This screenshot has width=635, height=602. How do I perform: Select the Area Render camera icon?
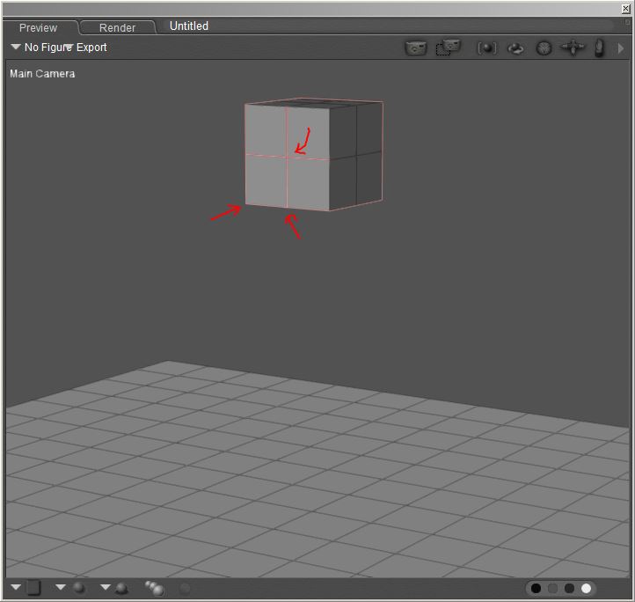tap(448, 48)
